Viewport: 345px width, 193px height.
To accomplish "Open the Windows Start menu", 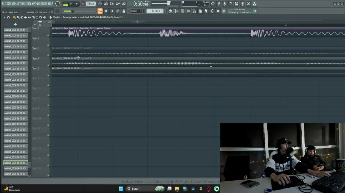I will [x=121, y=189].
